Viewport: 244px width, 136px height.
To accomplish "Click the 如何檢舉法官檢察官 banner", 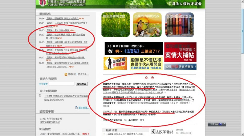I will pos(180,67).
